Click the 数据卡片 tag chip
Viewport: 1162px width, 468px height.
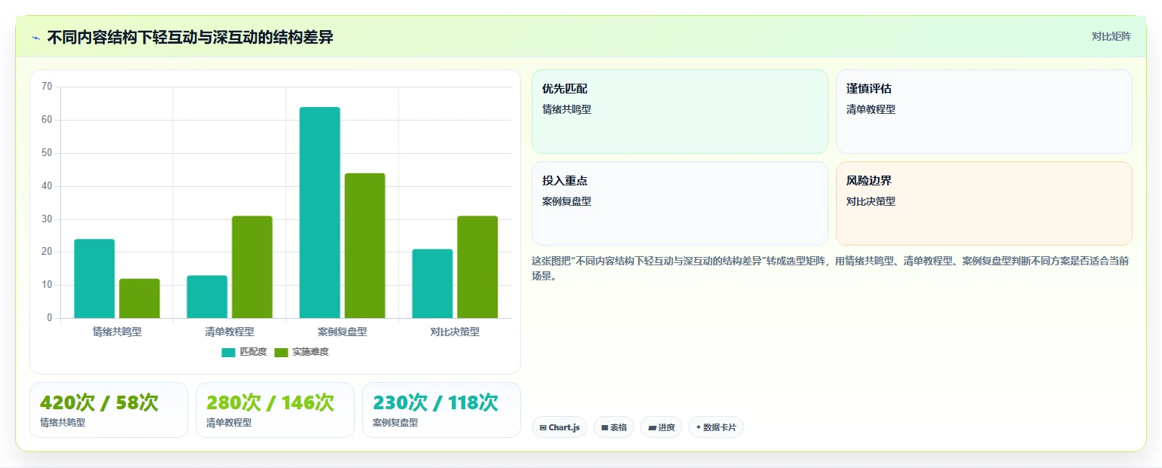pos(716,427)
